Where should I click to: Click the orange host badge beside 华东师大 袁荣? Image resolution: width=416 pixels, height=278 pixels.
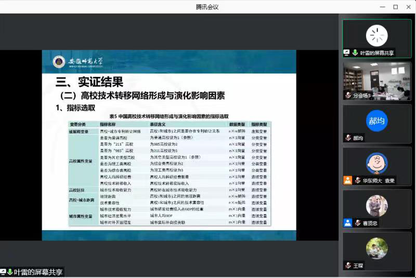pos(347,180)
